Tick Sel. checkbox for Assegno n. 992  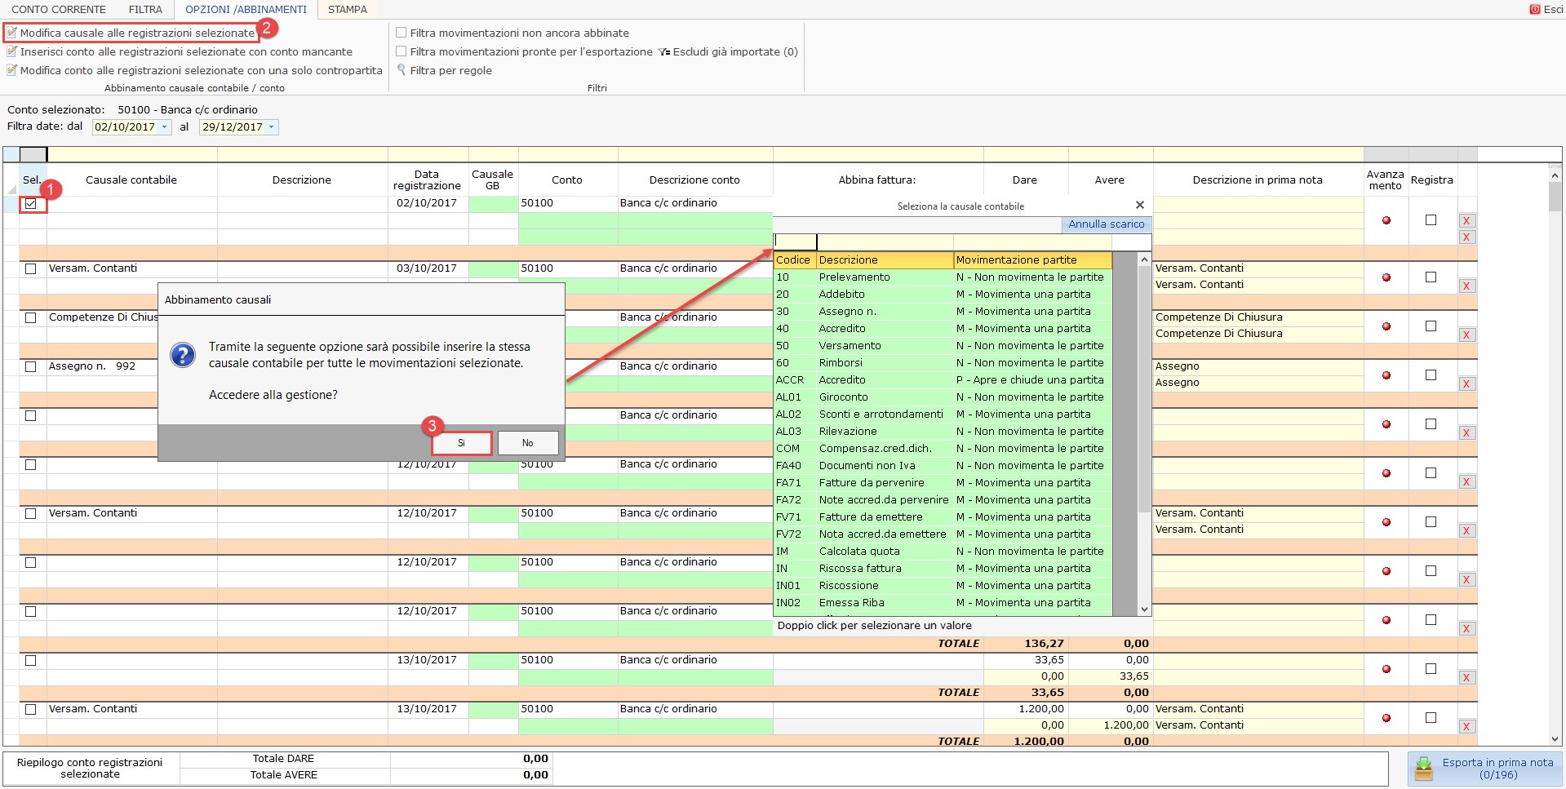(31, 366)
